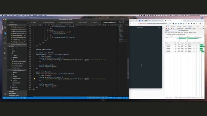
Task: Check Only show requests with SameSite issues
Action: (x=166, y=34)
